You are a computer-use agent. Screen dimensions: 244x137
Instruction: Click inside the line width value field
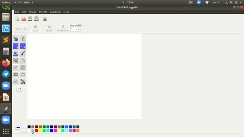coord(73,29)
